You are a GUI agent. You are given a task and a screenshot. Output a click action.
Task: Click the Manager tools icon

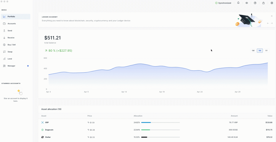(x=4, y=66)
